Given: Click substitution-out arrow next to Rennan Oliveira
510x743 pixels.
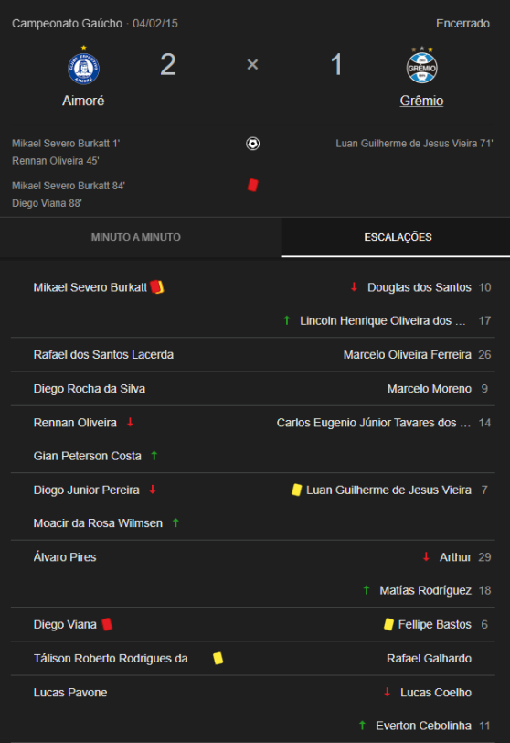Looking at the screenshot, I should coord(130,422).
